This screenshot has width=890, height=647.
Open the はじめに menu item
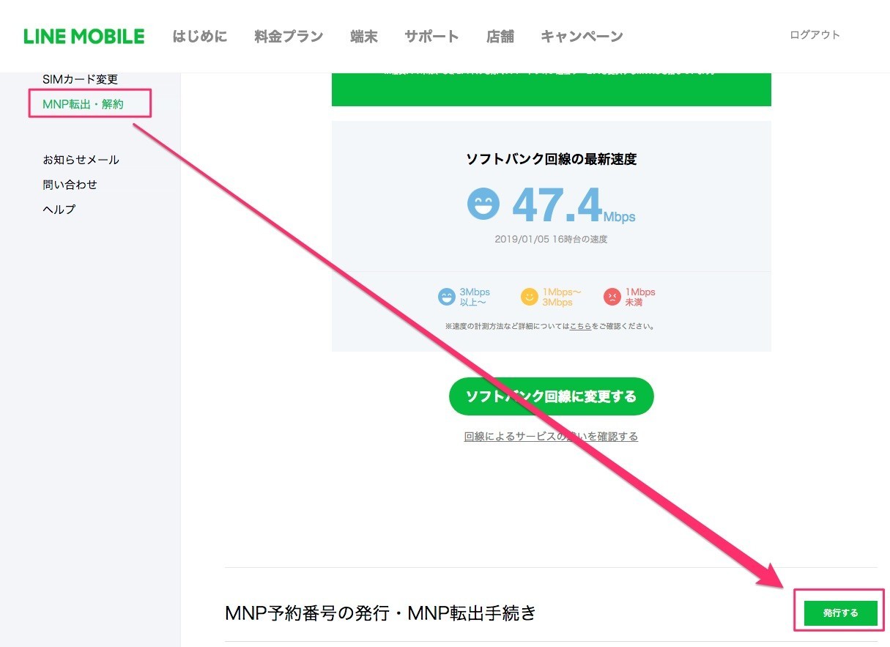click(x=200, y=36)
